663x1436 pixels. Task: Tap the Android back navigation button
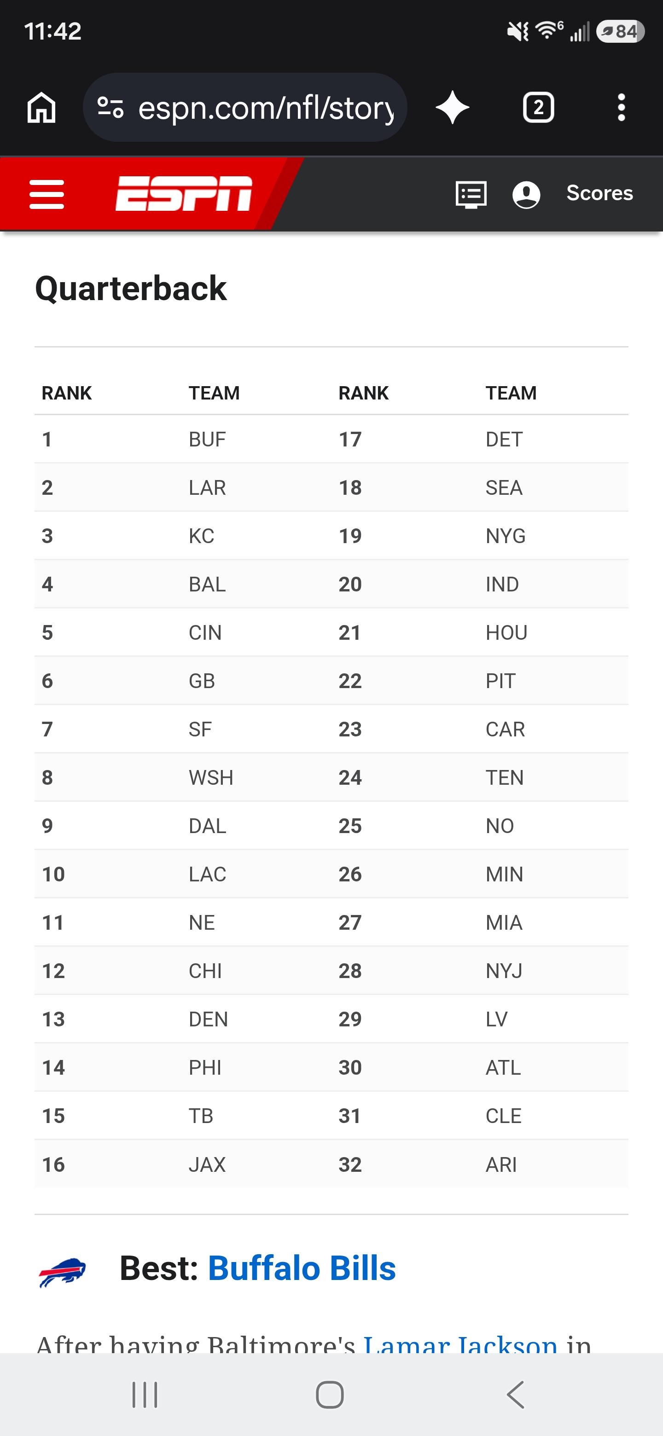pyautogui.click(x=516, y=1395)
